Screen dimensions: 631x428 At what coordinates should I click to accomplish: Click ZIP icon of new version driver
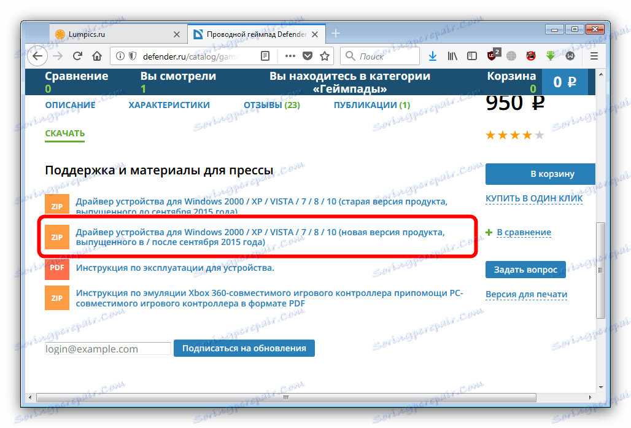pyautogui.click(x=57, y=237)
